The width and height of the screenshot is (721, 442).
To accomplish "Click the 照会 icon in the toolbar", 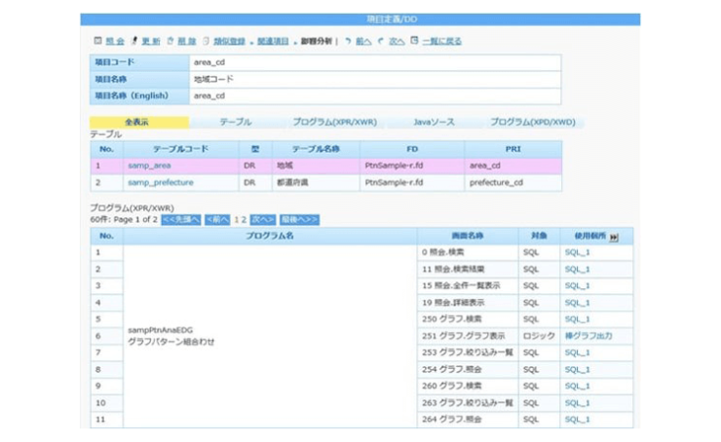I will pos(98,41).
